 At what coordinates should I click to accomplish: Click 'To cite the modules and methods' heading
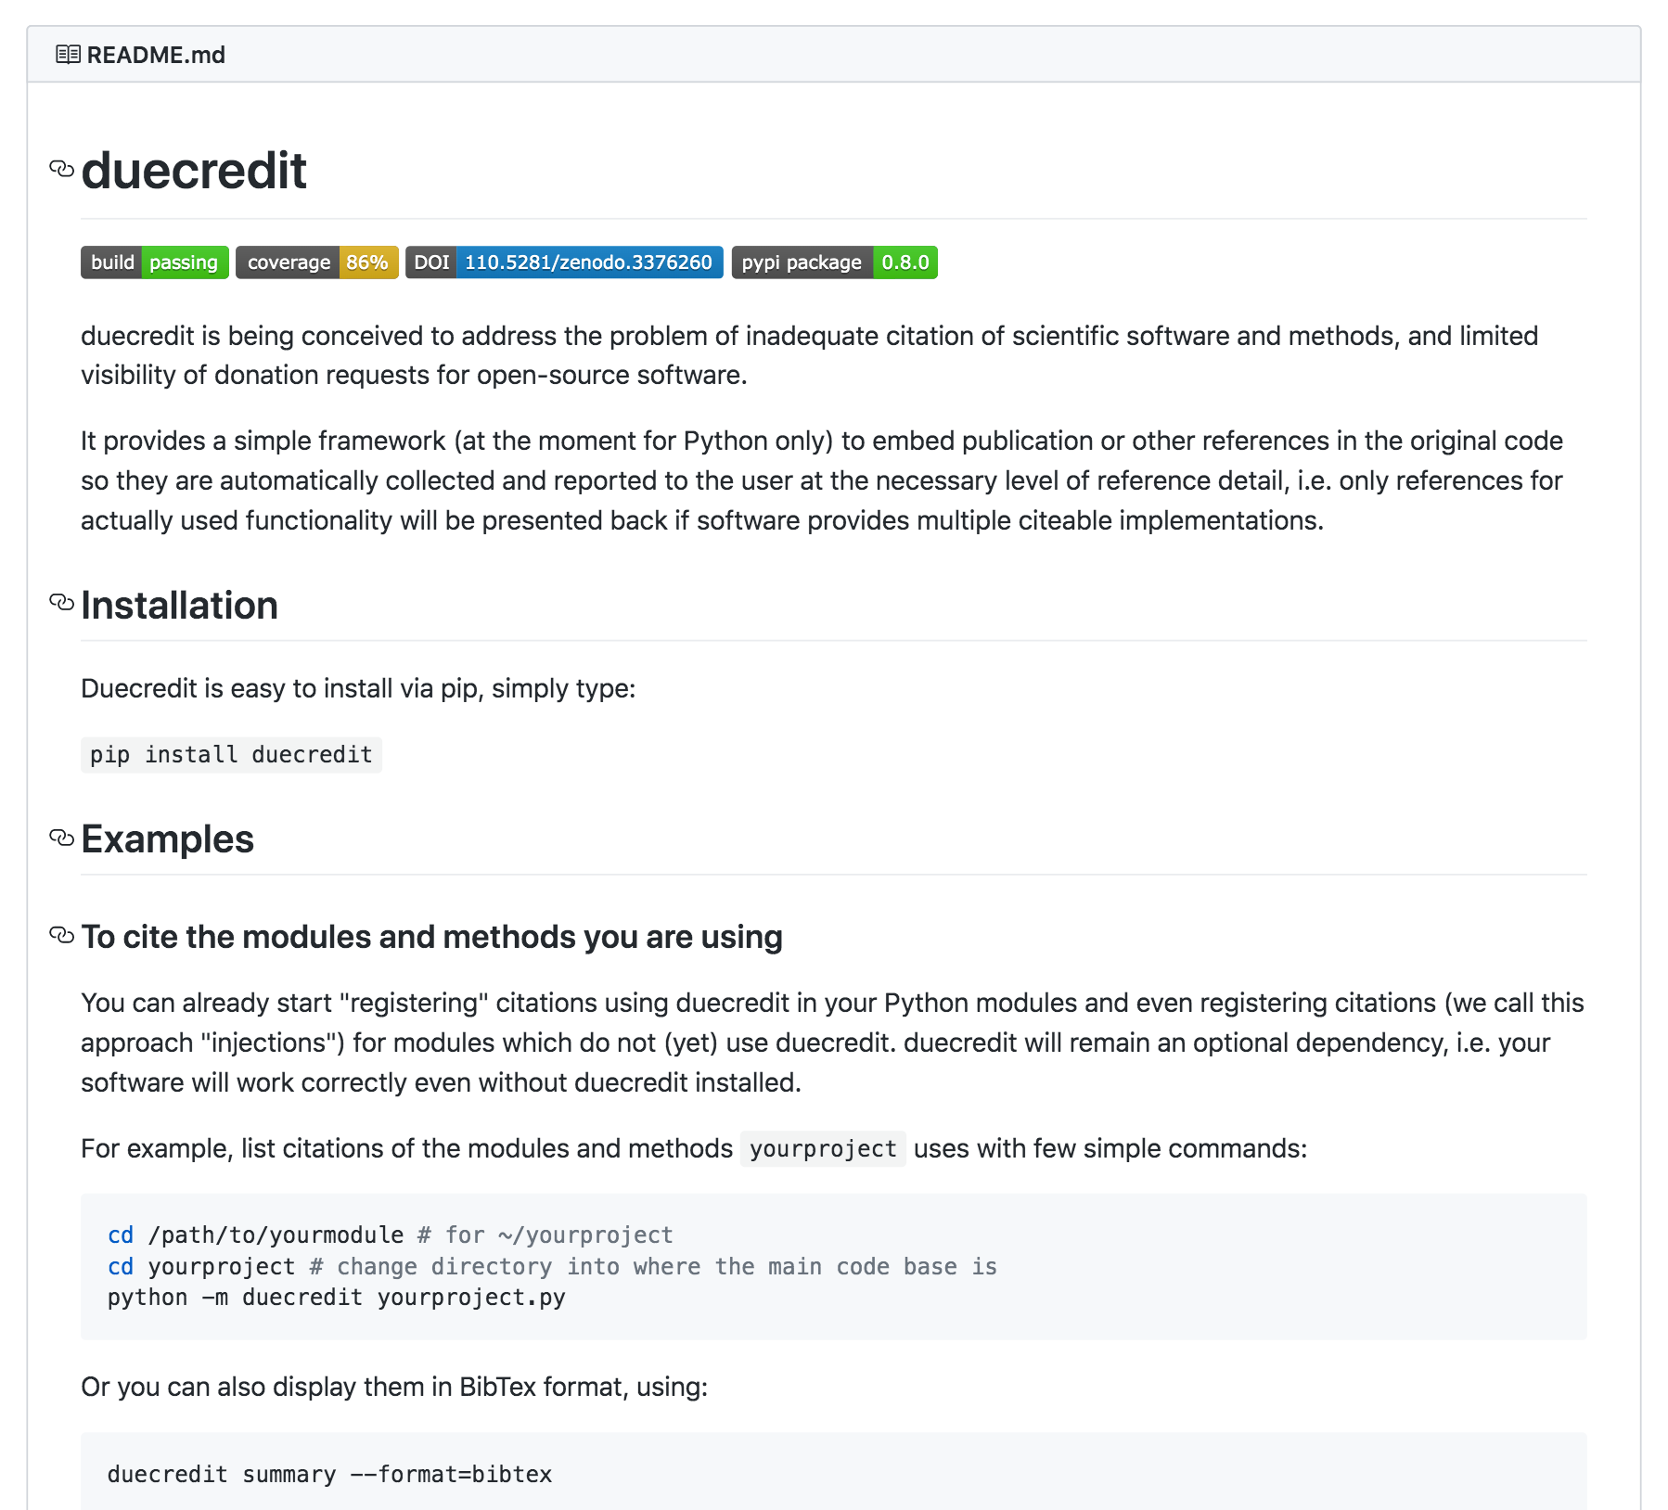pyautogui.click(x=431, y=937)
